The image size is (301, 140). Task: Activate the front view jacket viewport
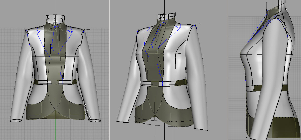[x=55, y=70]
